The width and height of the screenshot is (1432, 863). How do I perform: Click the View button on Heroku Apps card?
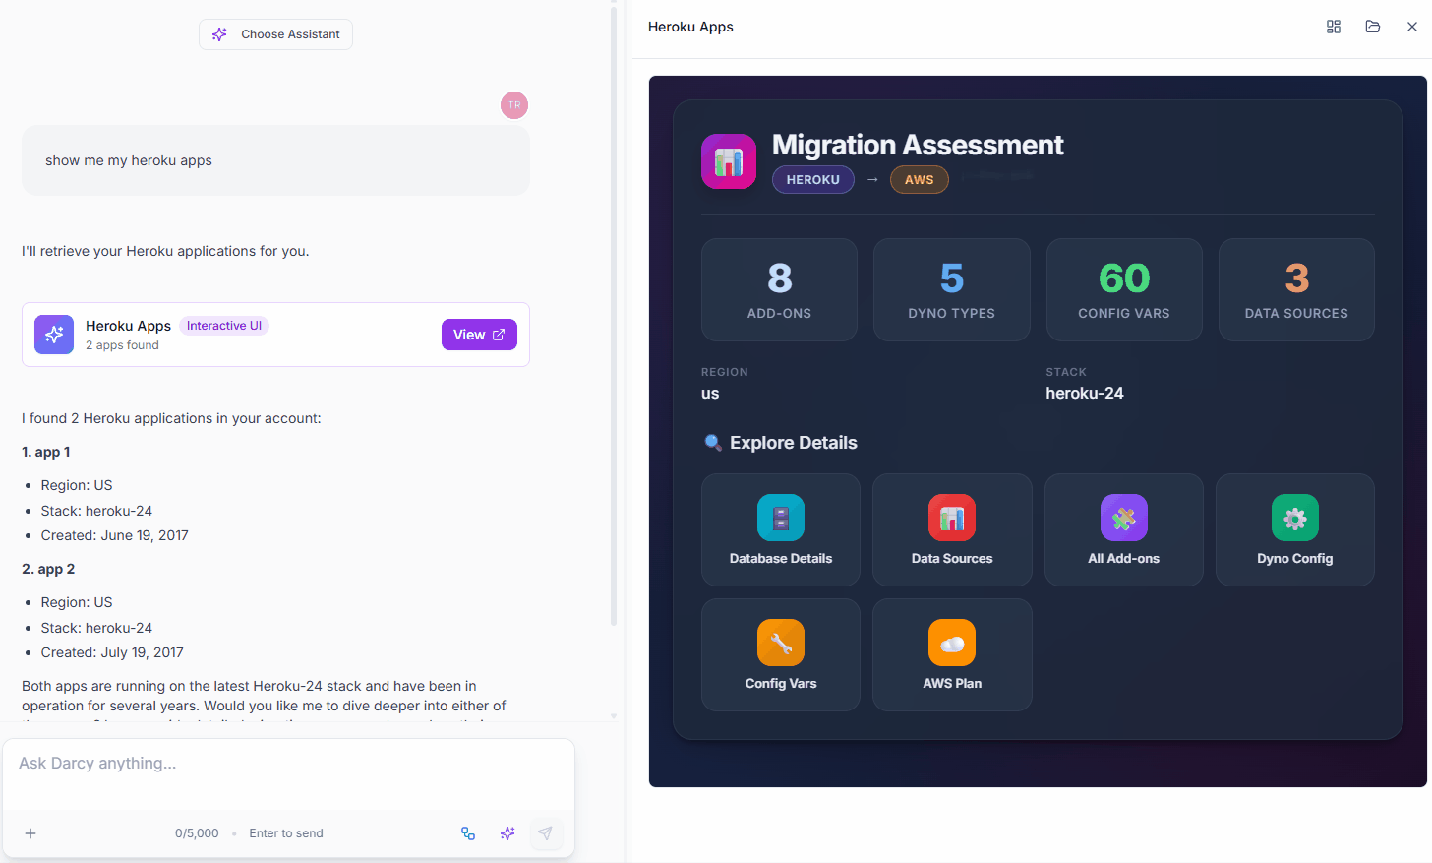coord(479,335)
